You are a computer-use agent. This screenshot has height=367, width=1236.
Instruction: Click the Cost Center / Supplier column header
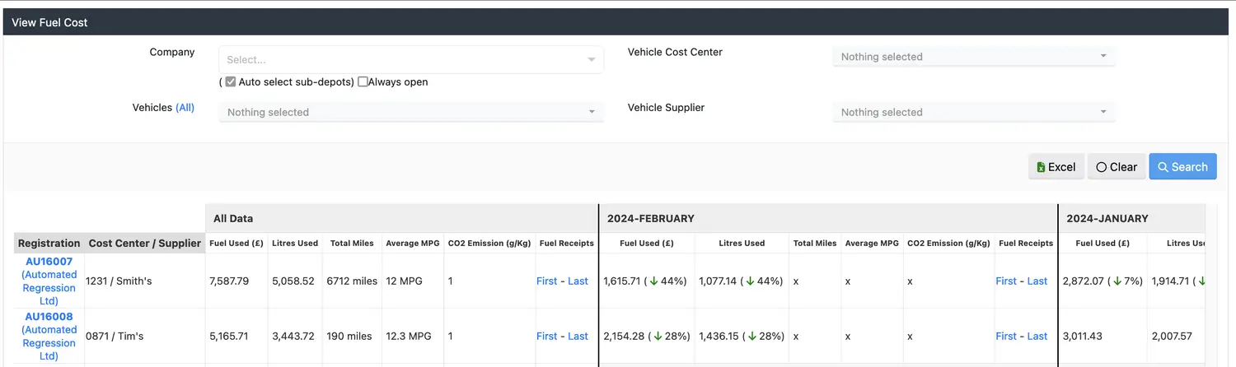pyautogui.click(x=145, y=244)
